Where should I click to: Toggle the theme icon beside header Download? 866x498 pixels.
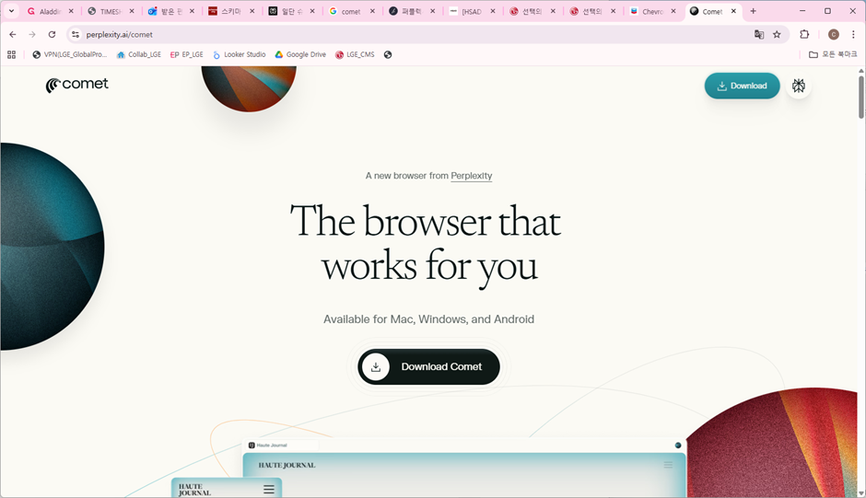[x=798, y=86]
